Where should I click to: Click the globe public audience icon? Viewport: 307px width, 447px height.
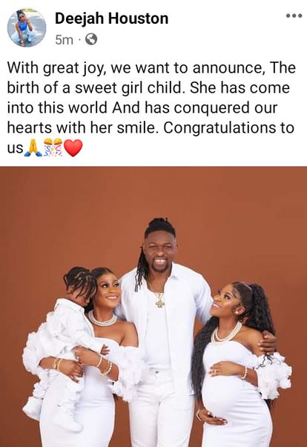pos(91,39)
